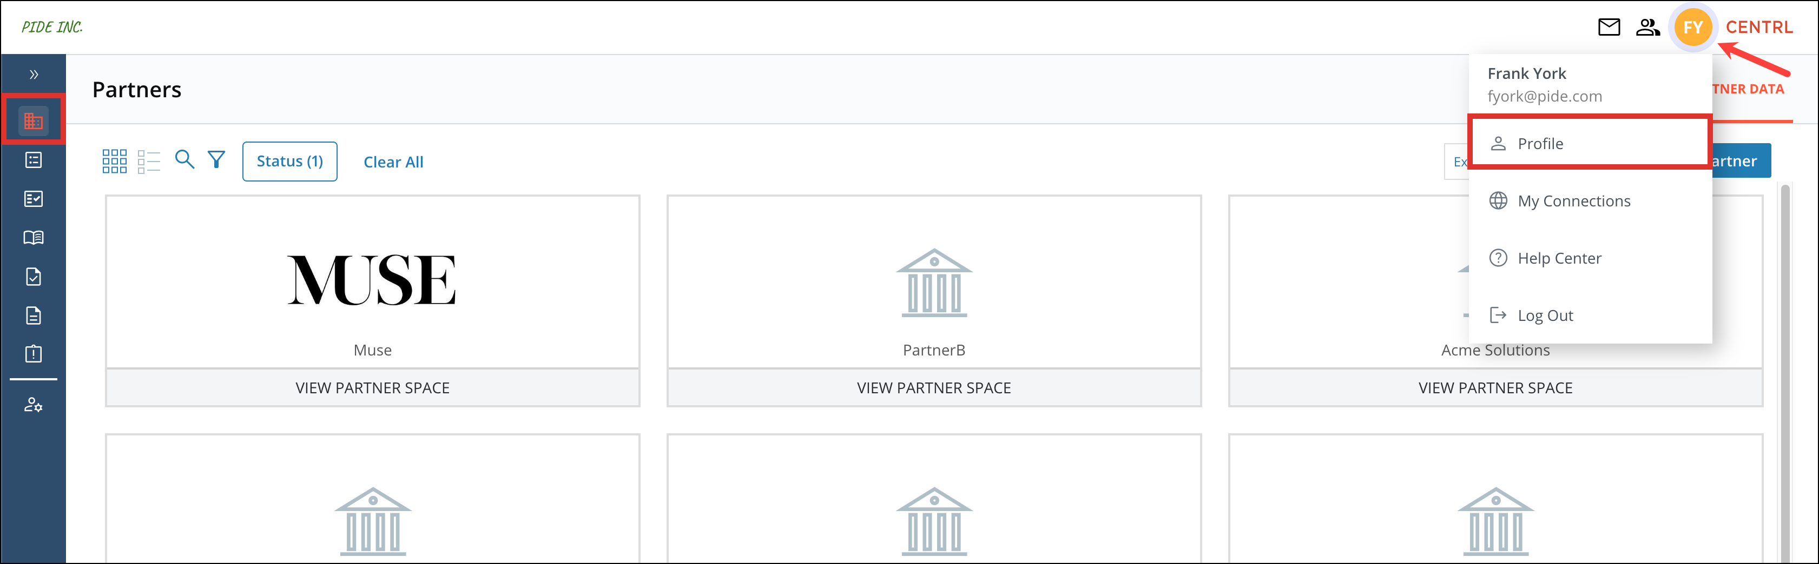Screen dimensions: 1819x564
Task: Open the plain document icon in the sidebar
Action: [x=33, y=315]
